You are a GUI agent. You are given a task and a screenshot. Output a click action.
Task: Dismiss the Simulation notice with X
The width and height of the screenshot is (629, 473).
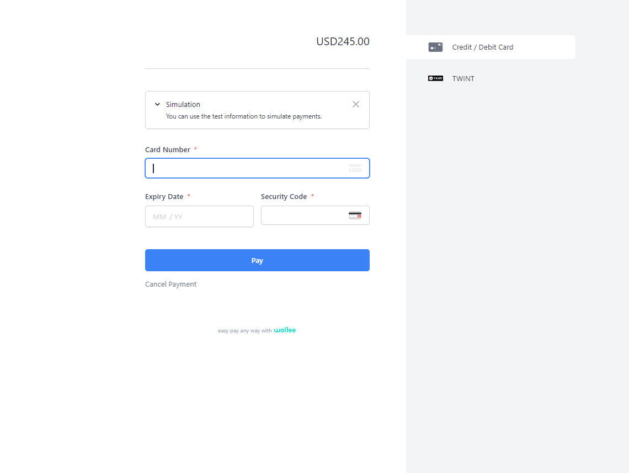point(356,104)
